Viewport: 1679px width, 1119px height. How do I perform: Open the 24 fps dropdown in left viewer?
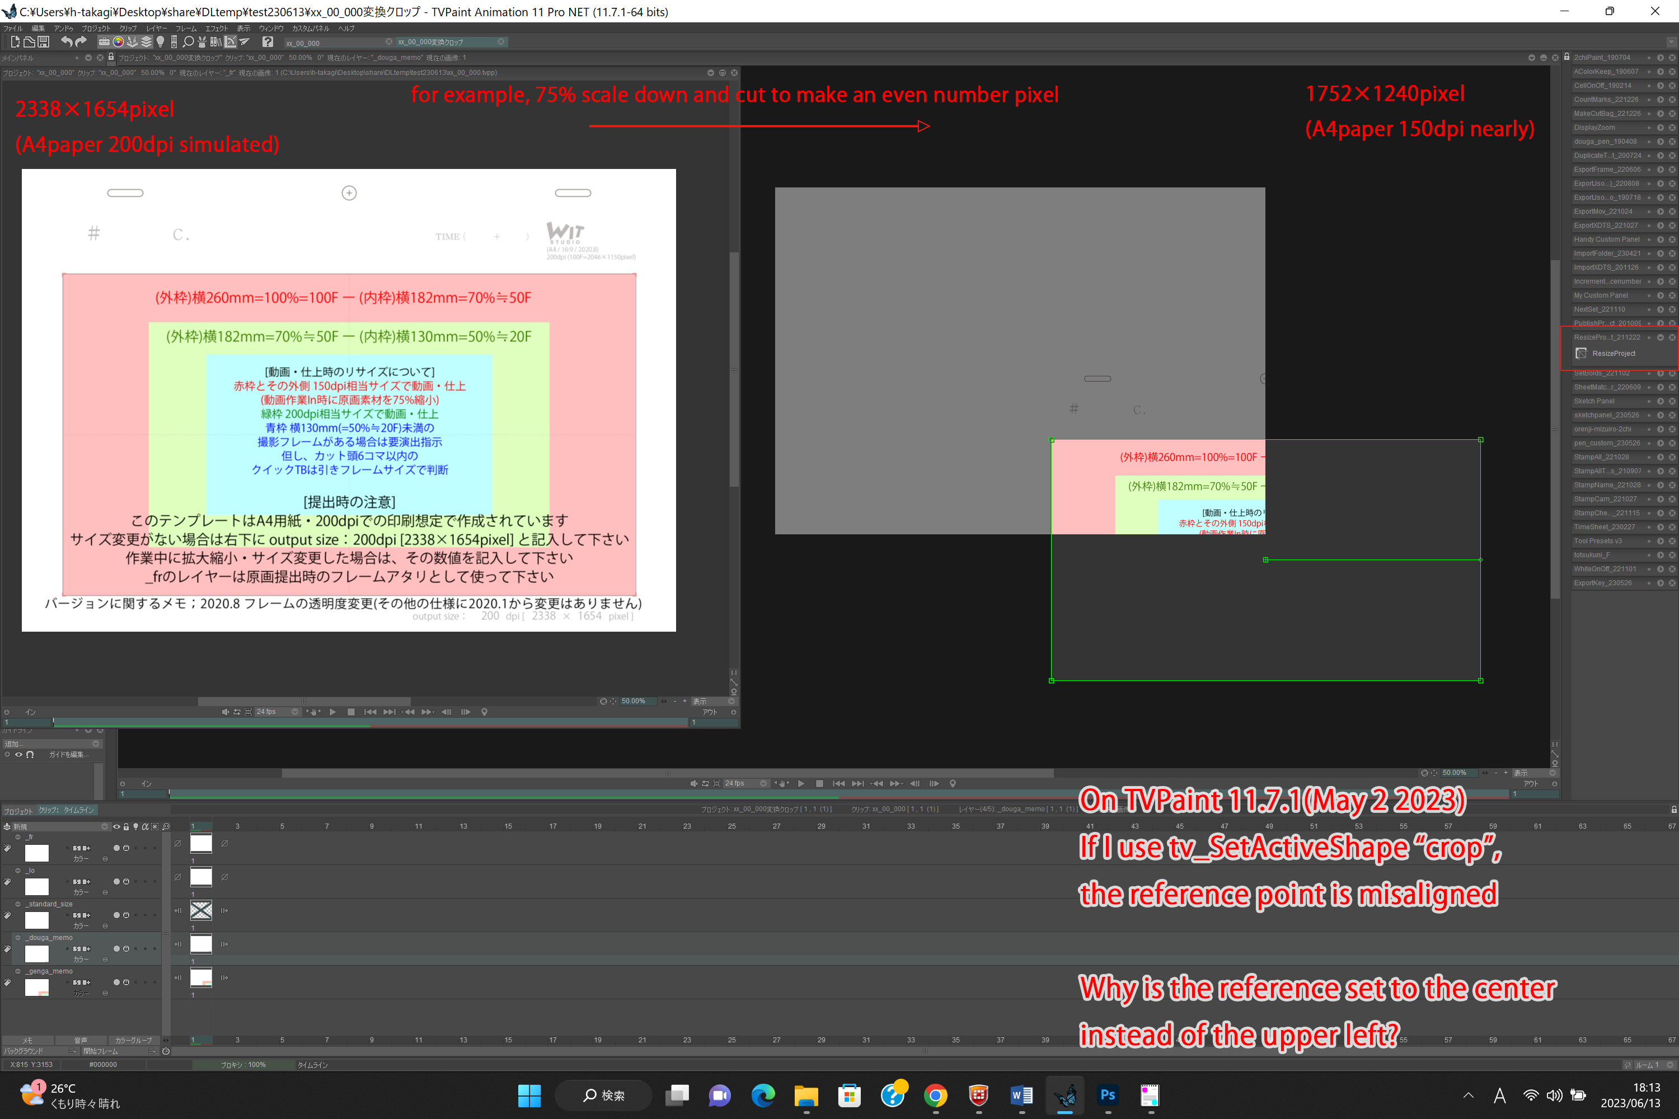[x=277, y=712]
